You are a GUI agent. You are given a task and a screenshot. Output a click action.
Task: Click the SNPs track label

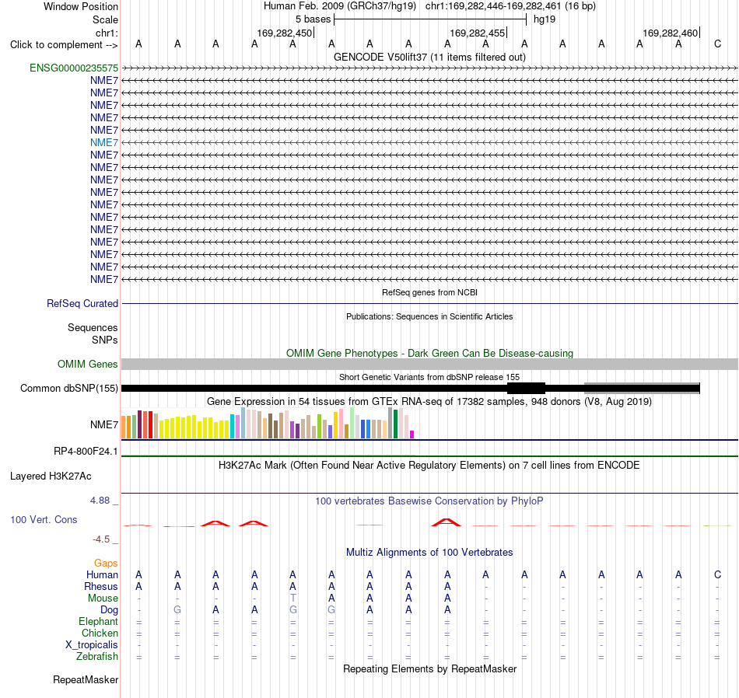coord(105,340)
